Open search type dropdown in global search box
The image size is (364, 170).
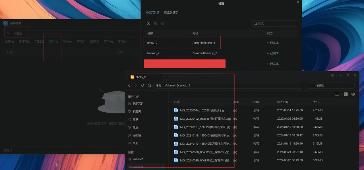tap(8, 34)
